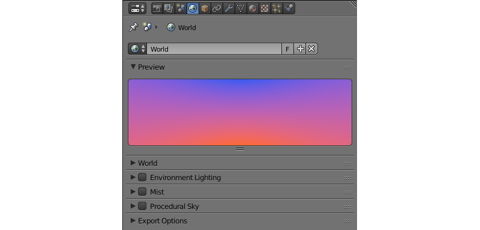Viewport: 480px width, 230px height.
Task: Browse world datablocks with globe dropdown
Action: 137,49
